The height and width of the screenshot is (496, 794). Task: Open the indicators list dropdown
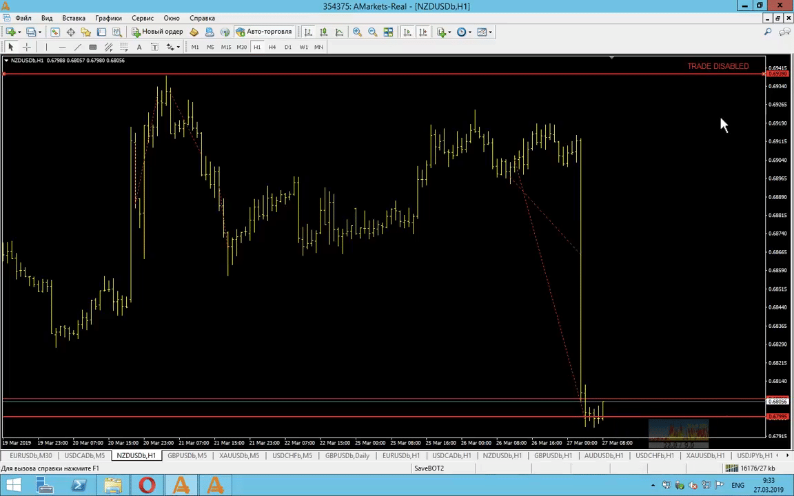click(449, 32)
